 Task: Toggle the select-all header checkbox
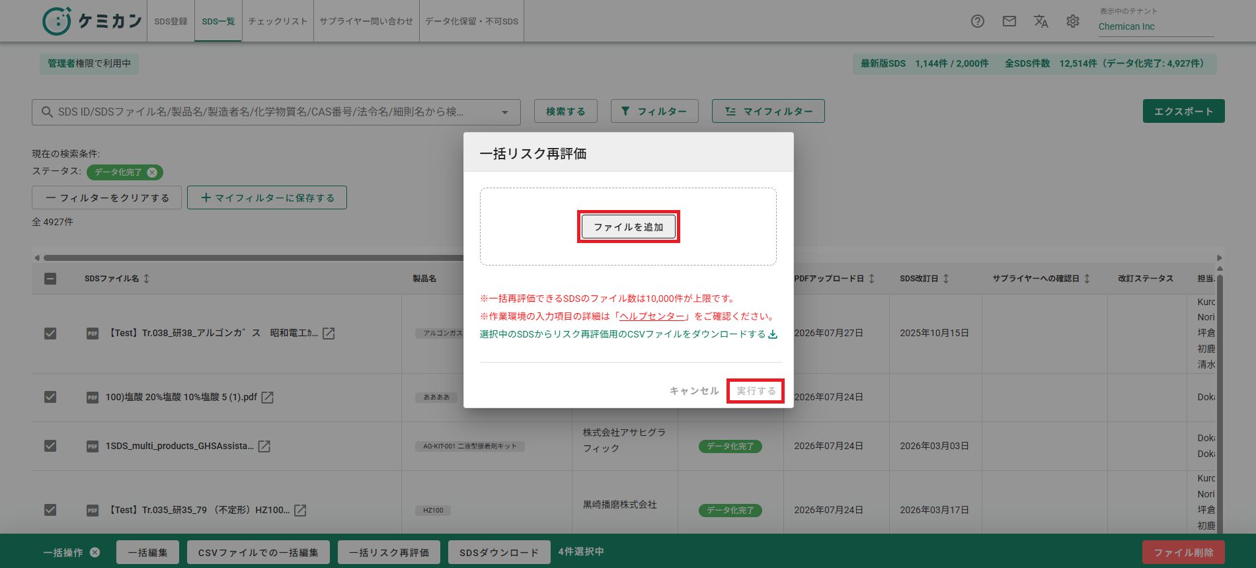pos(50,279)
